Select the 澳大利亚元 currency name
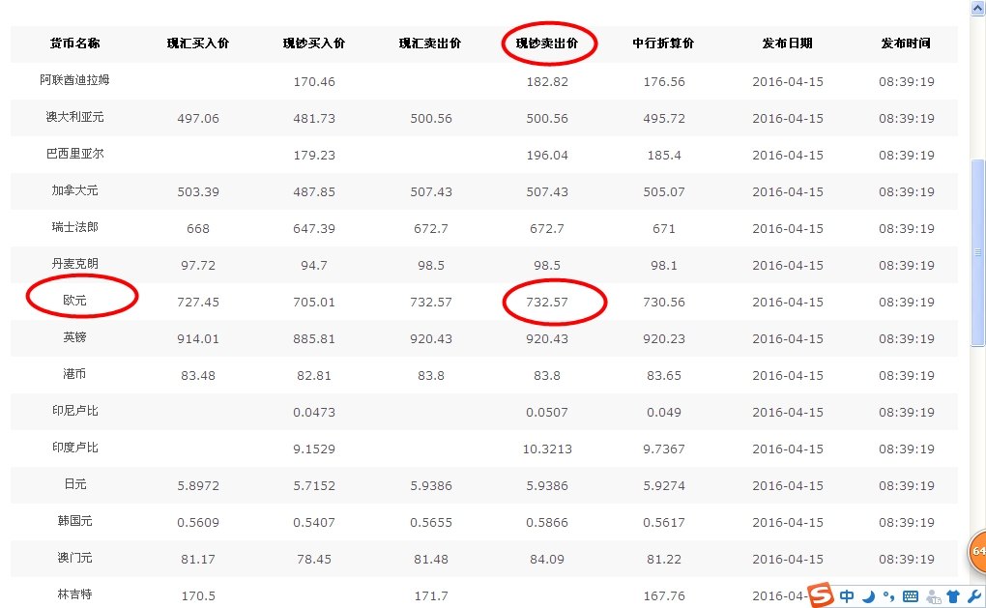 (74, 117)
